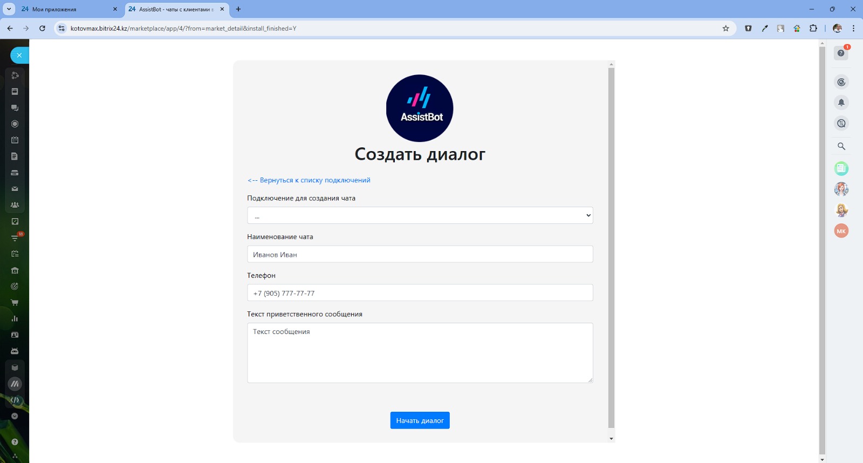Open the Chrome extensions puzzle icon
This screenshot has width=863, height=463.
tap(813, 28)
